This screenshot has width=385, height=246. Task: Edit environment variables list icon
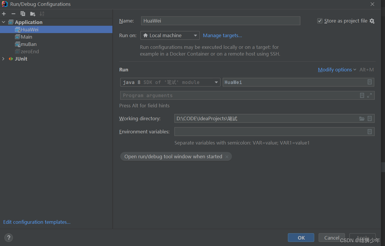coord(369,132)
